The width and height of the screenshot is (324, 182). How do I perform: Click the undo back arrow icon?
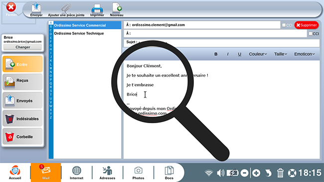[x=268, y=173]
